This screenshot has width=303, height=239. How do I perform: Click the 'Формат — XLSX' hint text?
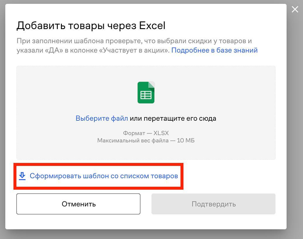(x=146, y=133)
